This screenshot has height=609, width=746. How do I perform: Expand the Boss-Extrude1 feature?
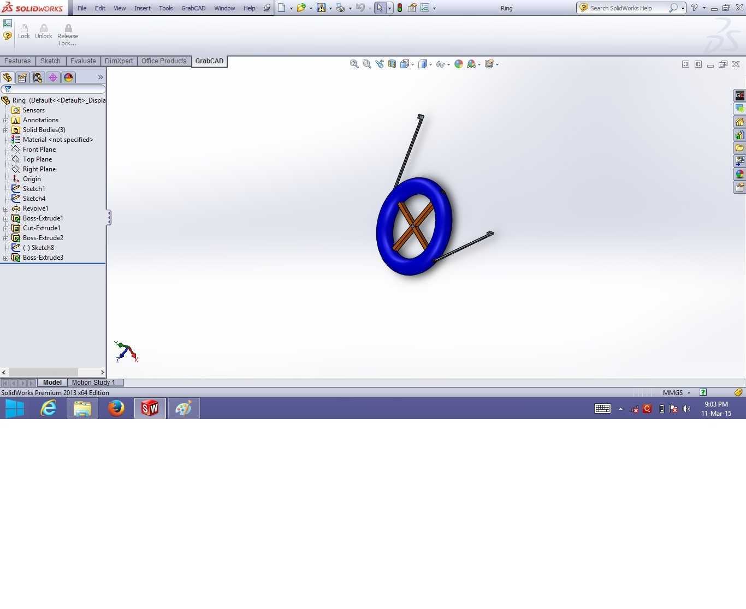[6, 218]
